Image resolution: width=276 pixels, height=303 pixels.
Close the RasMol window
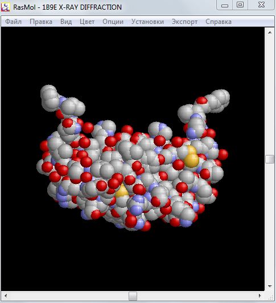(x=261, y=5)
